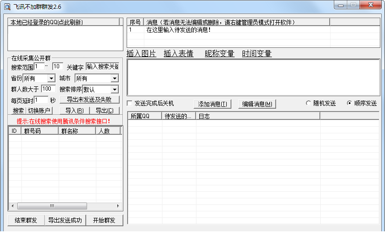
Task: Open the 省份 dropdown
Action: tap(51, 78)
